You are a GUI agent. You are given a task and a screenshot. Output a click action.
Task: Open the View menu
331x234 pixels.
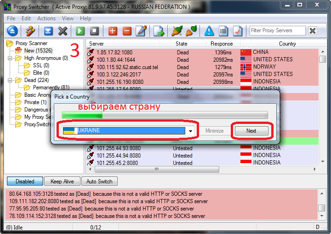pyautogui.click(x=68, y=18)
